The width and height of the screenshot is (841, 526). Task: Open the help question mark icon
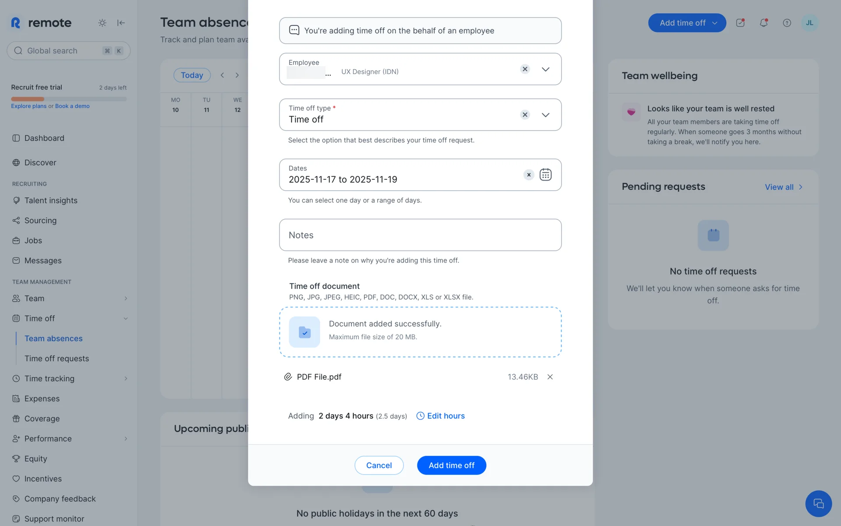click(787, 23)
